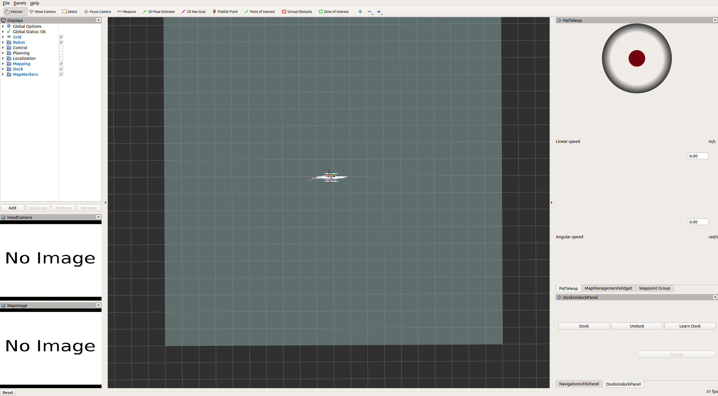Expand the Global Options tree item

click(x=3, y=26)
